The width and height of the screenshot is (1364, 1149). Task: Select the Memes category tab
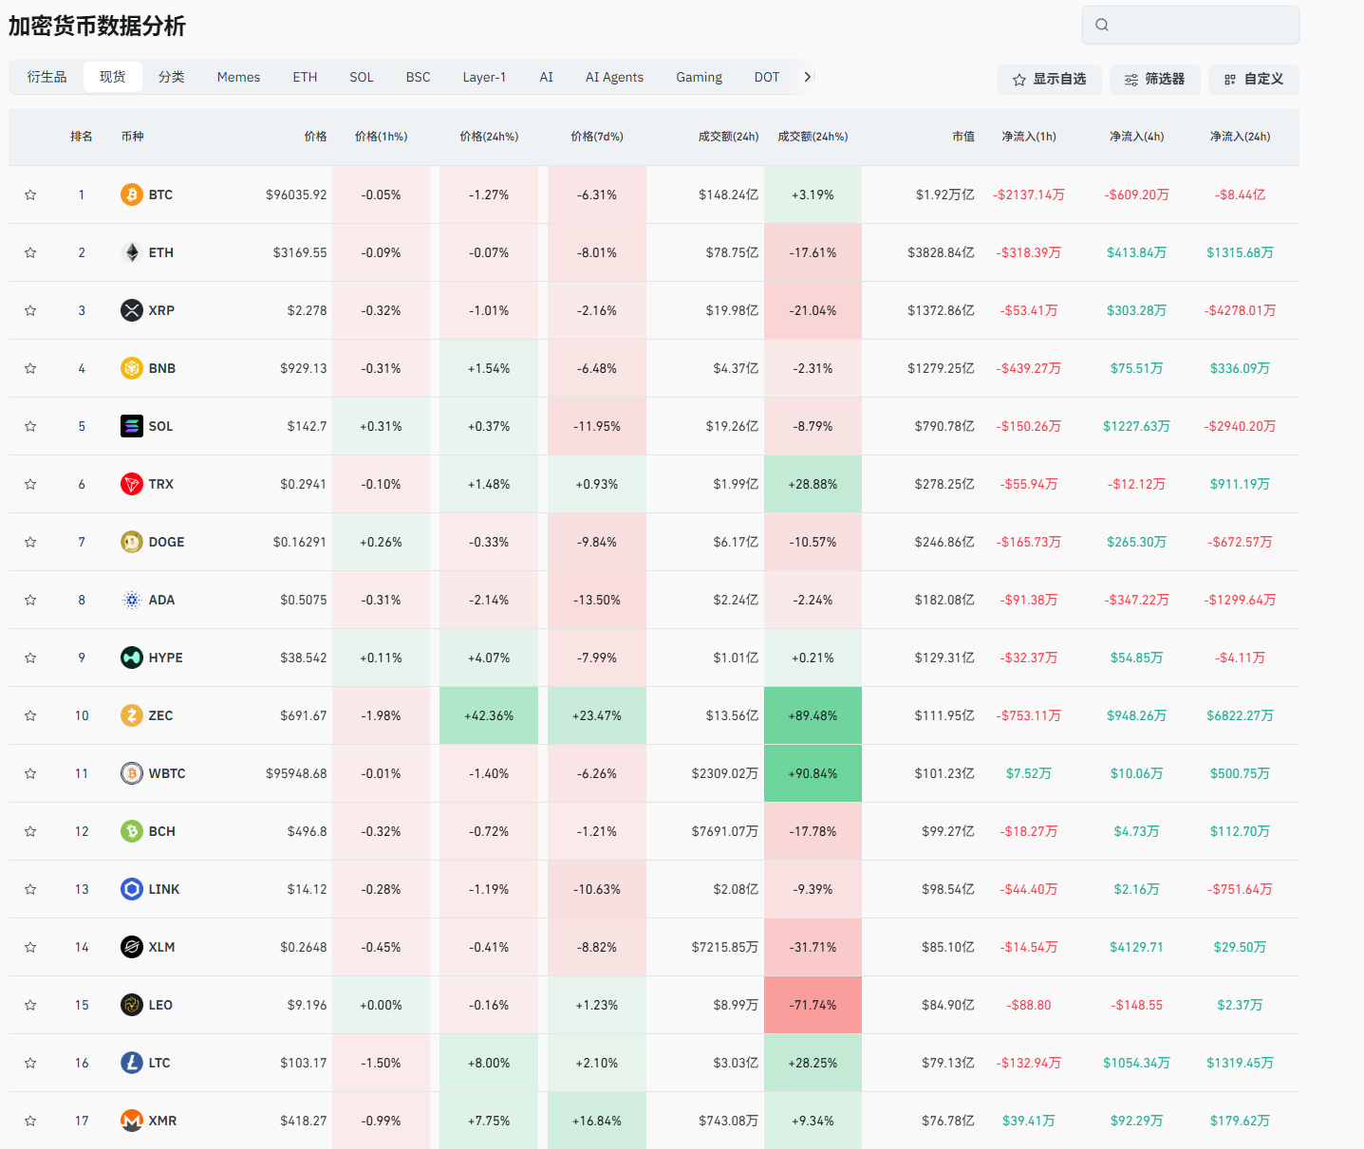click(x=238, y=77)
